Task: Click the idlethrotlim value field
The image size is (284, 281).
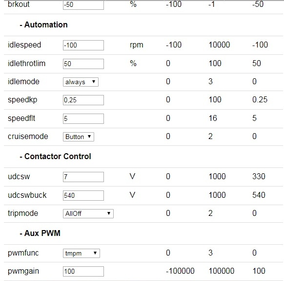Action: pyautogui.click(x=83, y=64)
